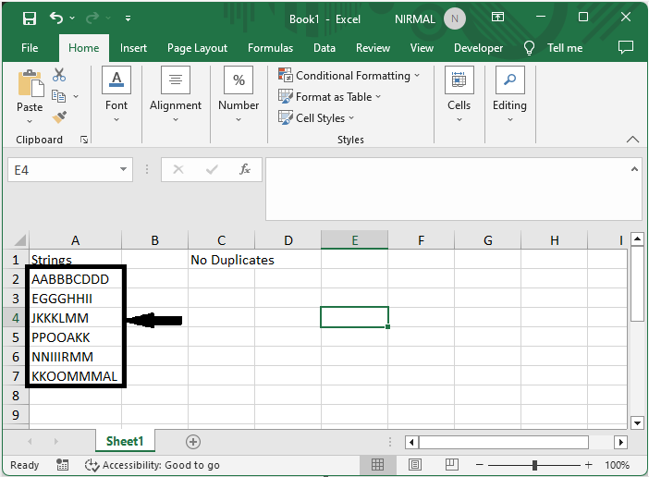
Task: Select column A header
Action: 75,240
